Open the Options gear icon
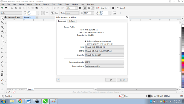This screenshot has height=104, width=184. tap(113, 8)
